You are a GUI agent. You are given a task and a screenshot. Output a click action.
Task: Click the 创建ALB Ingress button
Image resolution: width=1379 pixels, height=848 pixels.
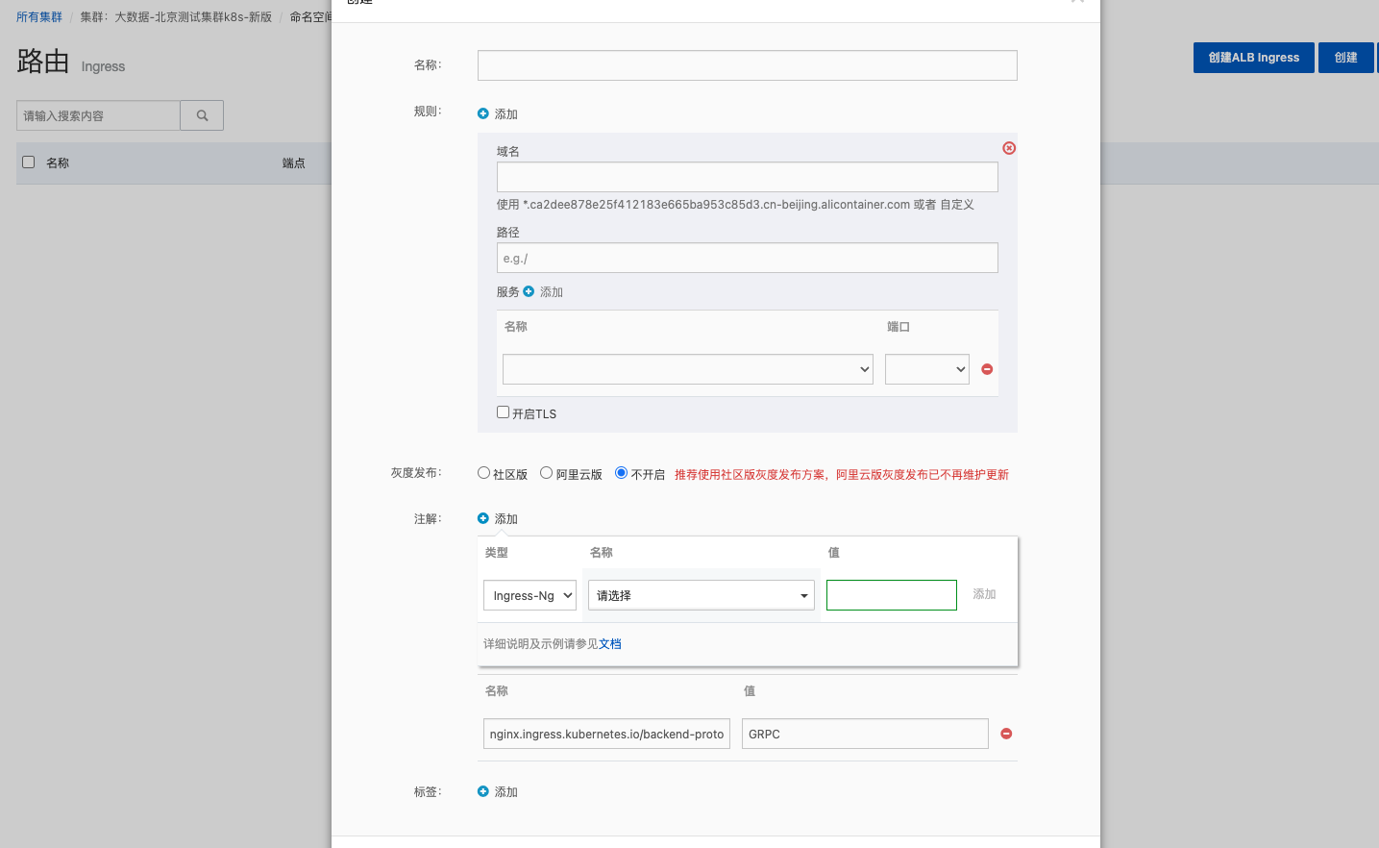[1254, 58]
